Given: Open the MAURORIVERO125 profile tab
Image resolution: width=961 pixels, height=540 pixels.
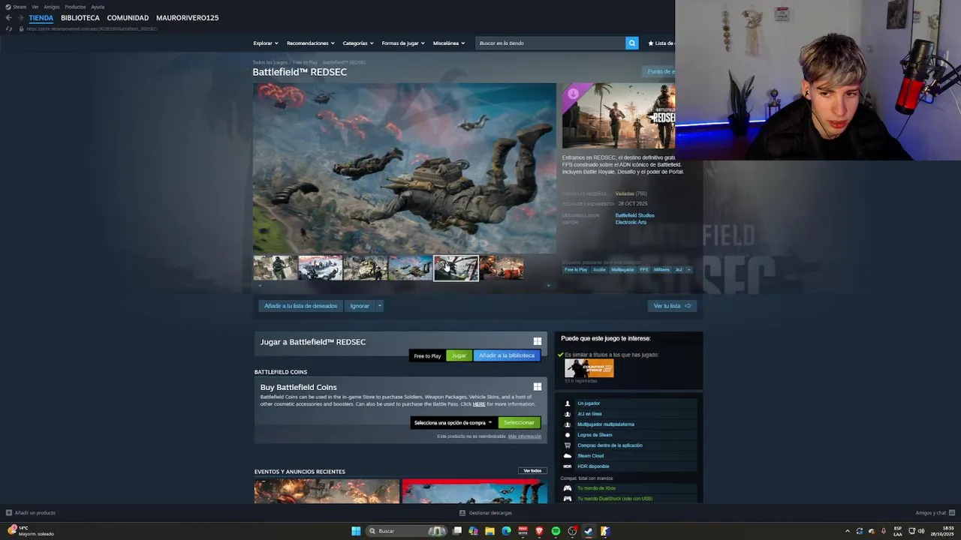Looking at the screenshot, I should click(188, 18).
